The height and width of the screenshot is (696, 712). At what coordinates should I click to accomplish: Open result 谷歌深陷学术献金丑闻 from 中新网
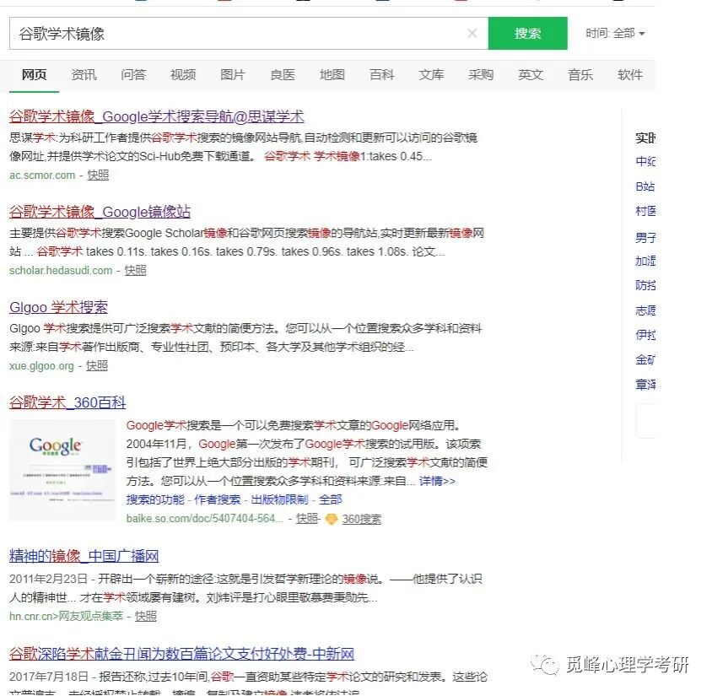181,654
